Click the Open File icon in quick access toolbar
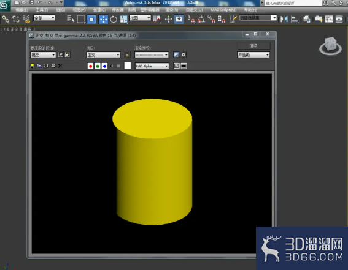This screenshot has height=270, width=348. pyautogui.click(x=24, y=2)
